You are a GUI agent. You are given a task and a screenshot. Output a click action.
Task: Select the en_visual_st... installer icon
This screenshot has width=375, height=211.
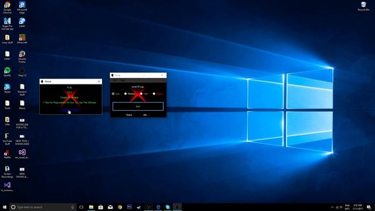tap(22, 154)
